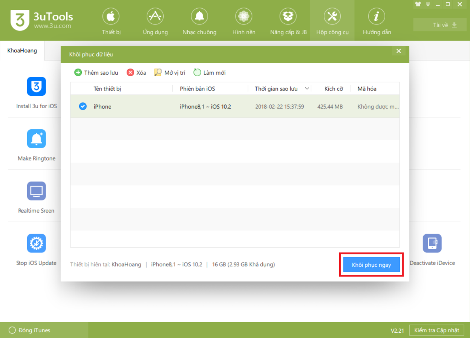The width and height of the screenshot is (470, 338).
Task: Open the Hình nền wallpapers section
Action: 244,21
